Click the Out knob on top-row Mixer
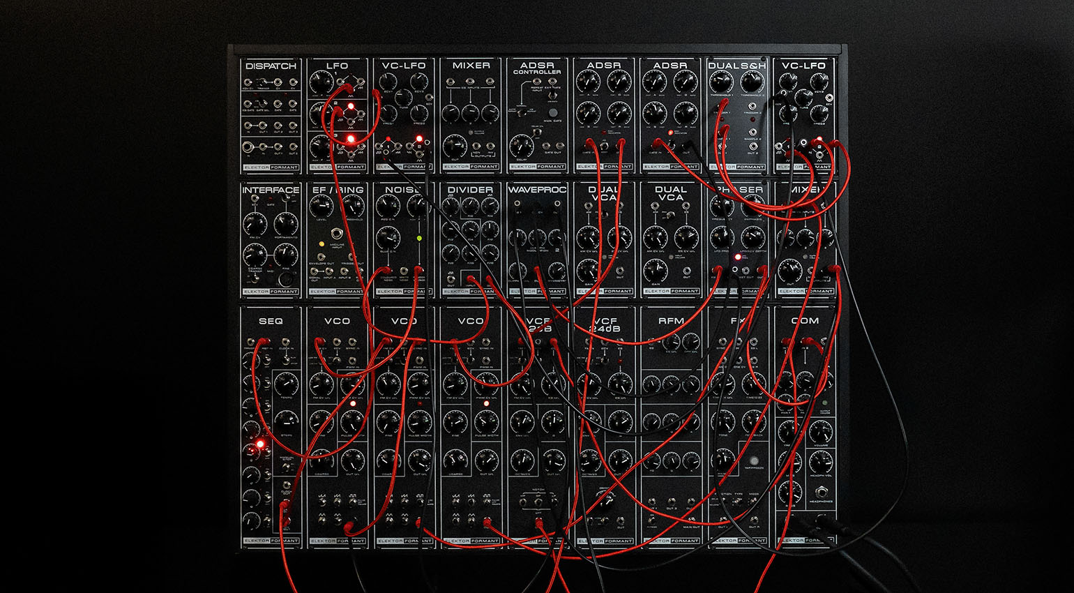The width and height of the screenshot is (1074, 593). click(x=454, y=145)
